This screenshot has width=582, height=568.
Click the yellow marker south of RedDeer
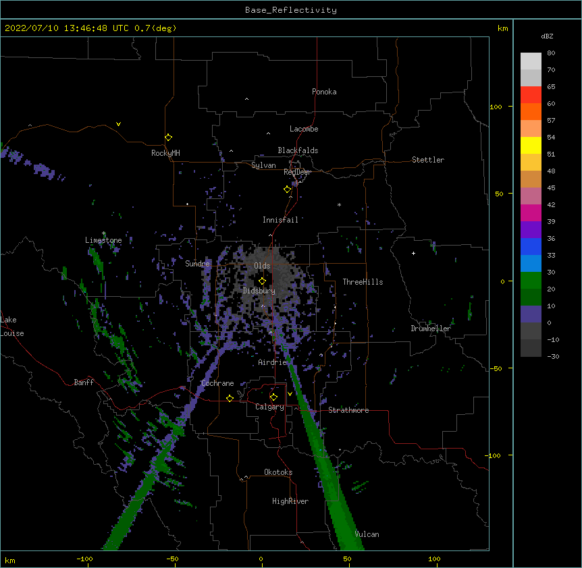(287, 189)
